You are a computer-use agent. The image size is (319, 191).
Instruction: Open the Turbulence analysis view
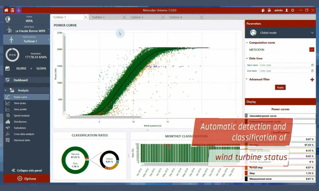[x=20, y=128]
